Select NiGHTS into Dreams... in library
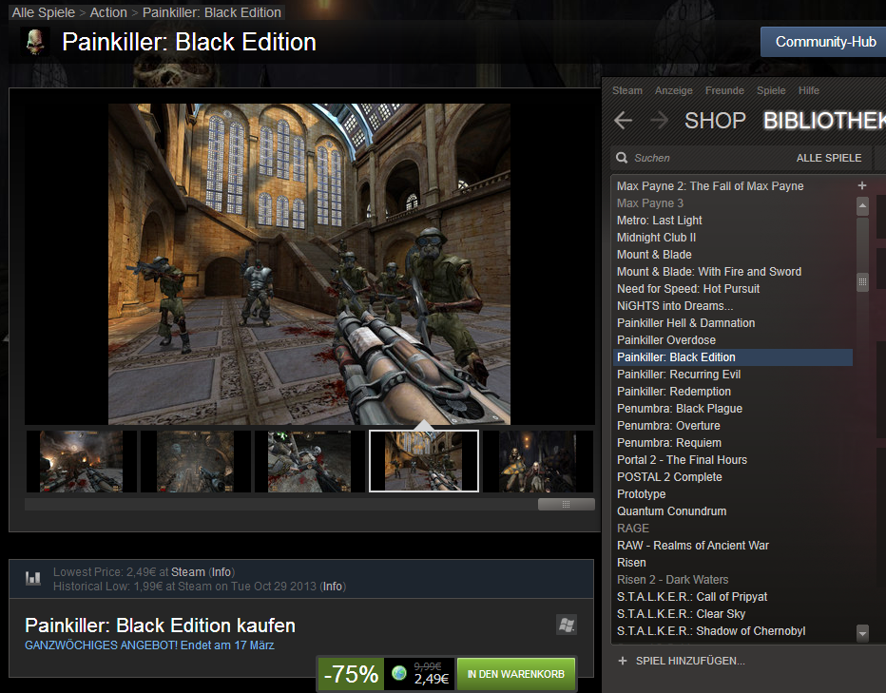This screenshot has width=886, height=693. (675, 306)
